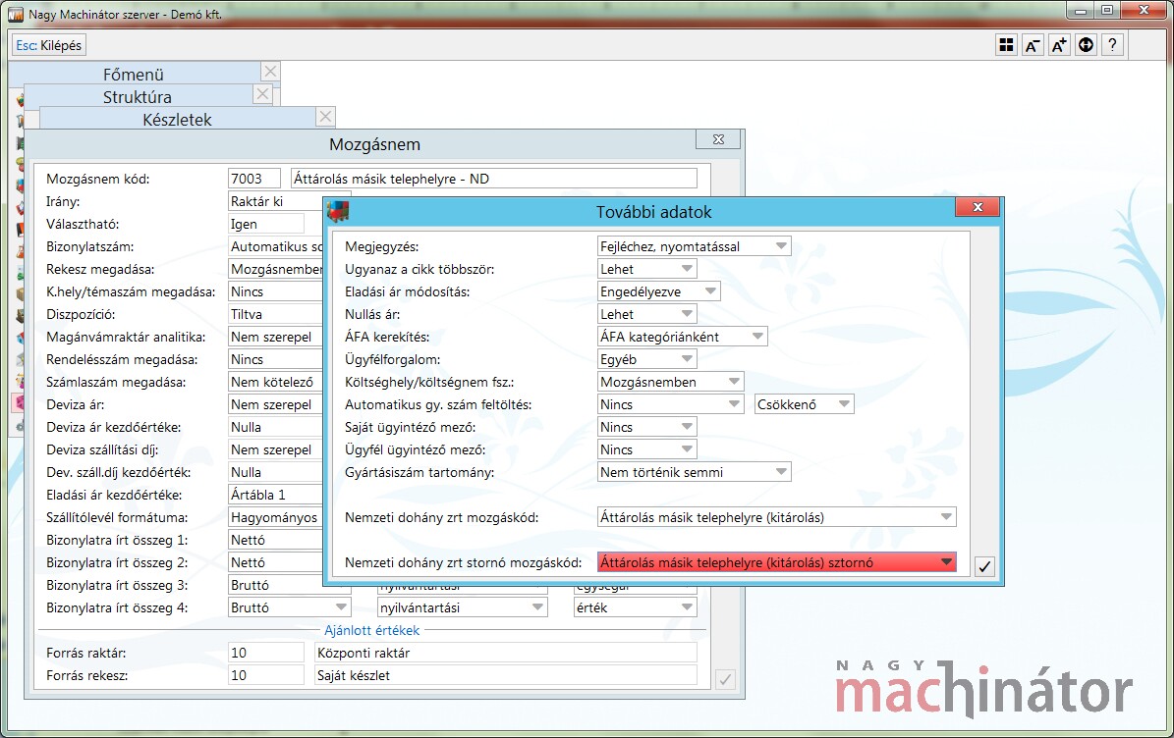Open Gyártásiszám tartomány dropdown
This screenshot has height=738, width=1174.
pyautogui.click(x=694, y=472)
